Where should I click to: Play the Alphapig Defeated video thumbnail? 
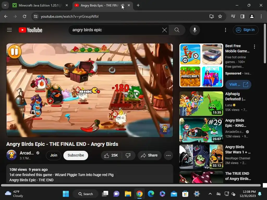(201, 104)
